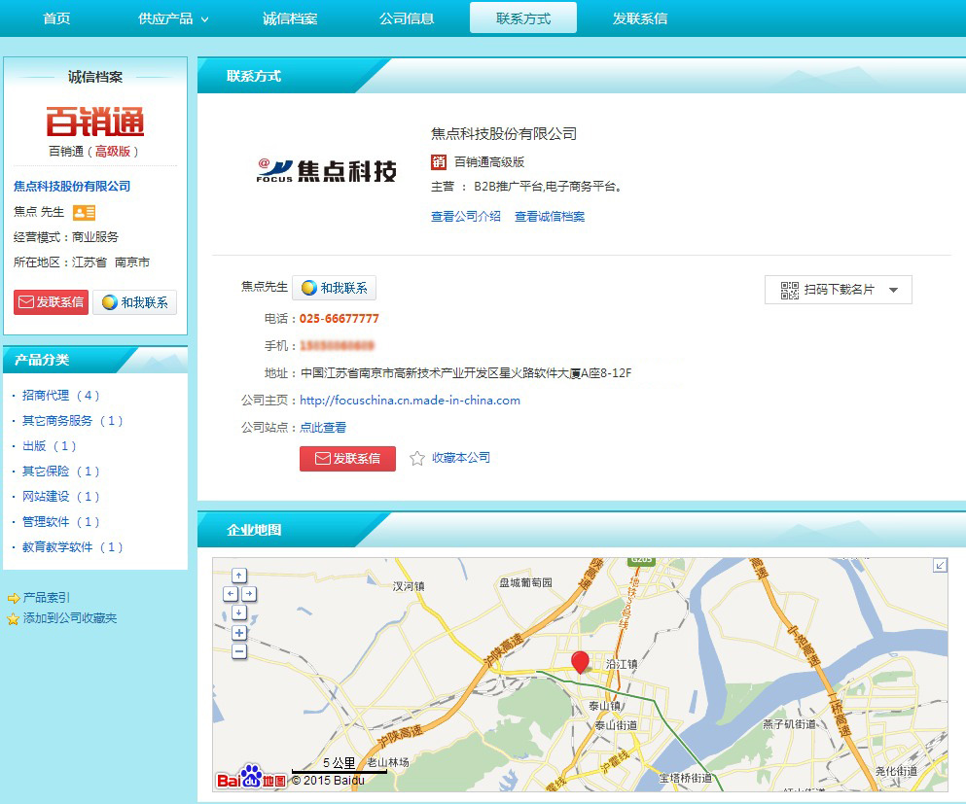Open the 首页 navigation tab
The image size is (966, 804).
[56, 18]
